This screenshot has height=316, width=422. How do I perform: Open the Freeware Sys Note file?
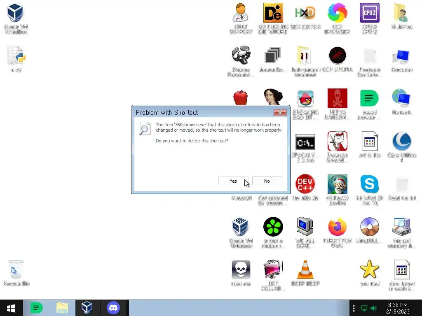click(370, 63)
